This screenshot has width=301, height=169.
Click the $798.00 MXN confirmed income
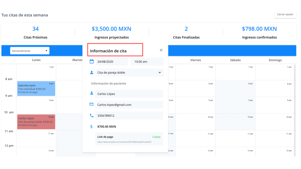(x=259, y=29)
